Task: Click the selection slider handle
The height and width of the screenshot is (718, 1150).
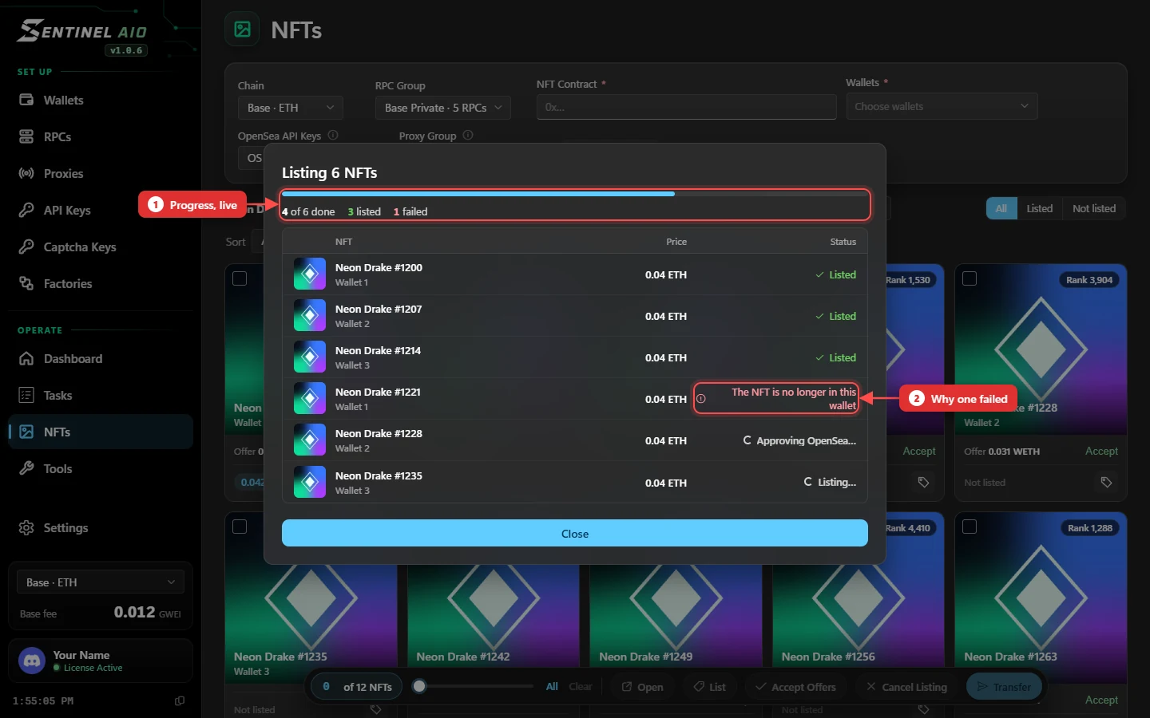Action: (x=419, y=686)
